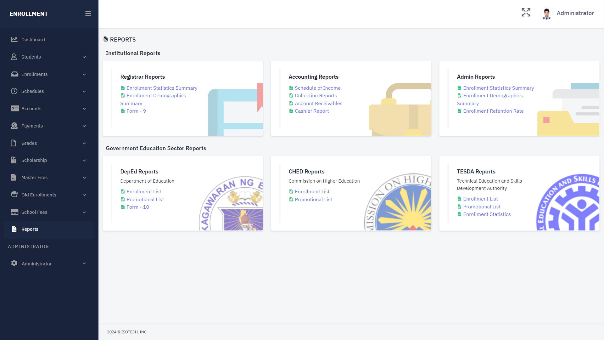
Task: Expand the Accounts menu chevron
Action: pyautogui.click(x=84, y=109)
